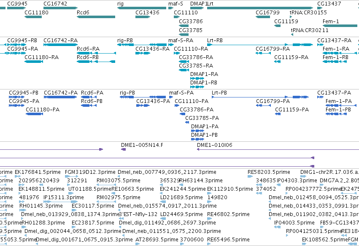
Task: Click transcript CG13437-RA
Action: point(334,41)
